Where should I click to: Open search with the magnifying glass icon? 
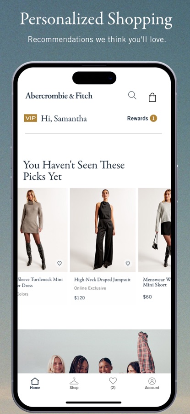pyautogui.click(x=132, y=95)
